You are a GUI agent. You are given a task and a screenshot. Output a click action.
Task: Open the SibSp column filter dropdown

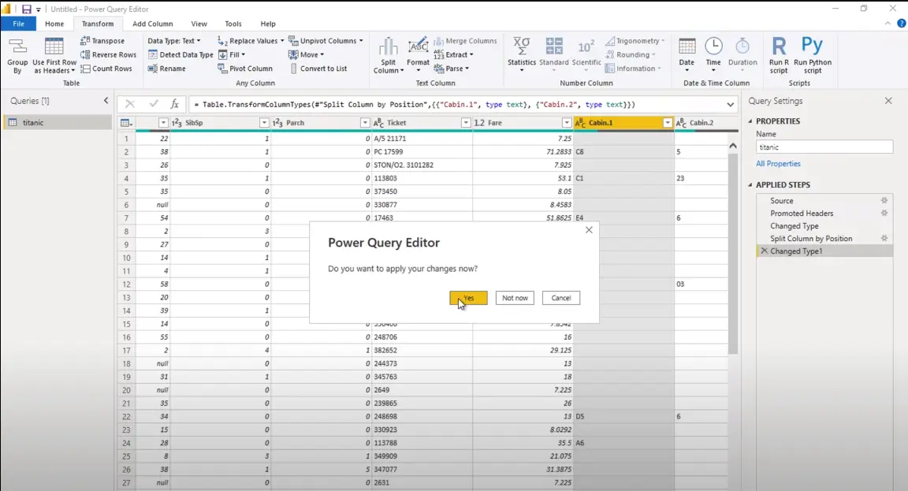[264, 123]
